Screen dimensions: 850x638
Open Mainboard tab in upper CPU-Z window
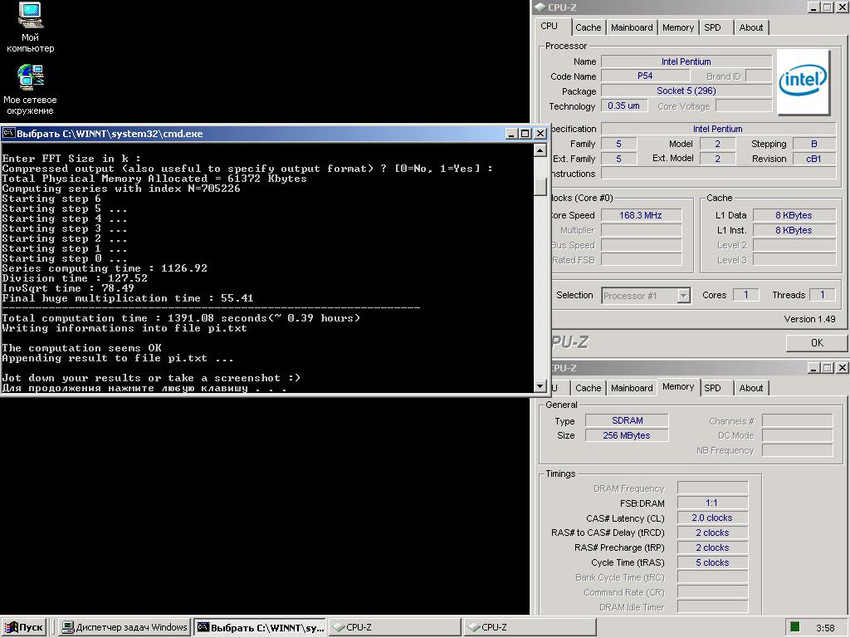632,27
